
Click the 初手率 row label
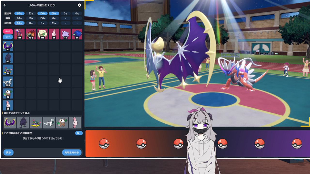(8, 23)
